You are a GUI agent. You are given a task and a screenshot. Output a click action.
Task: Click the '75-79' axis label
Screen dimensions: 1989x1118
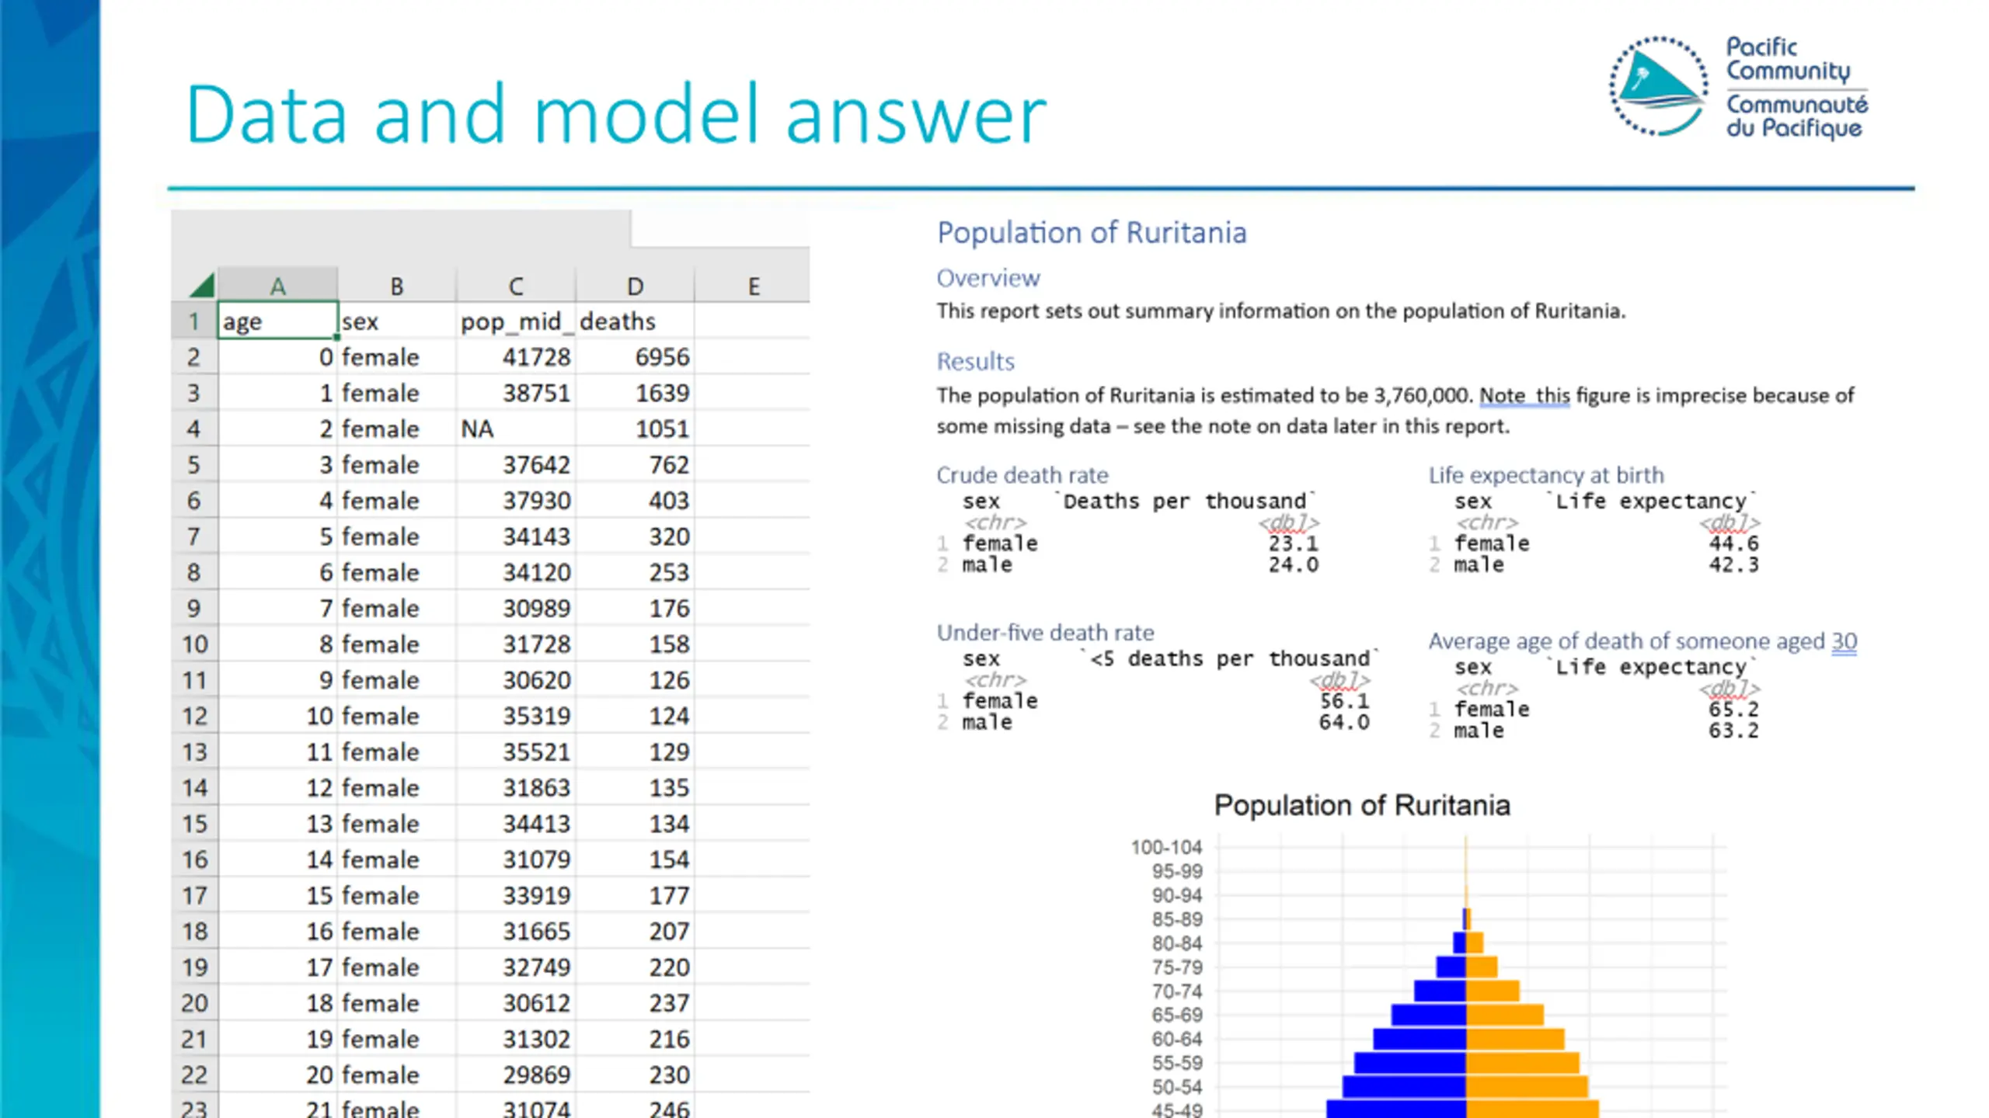pyautogui.click(x=1177, y=967)
